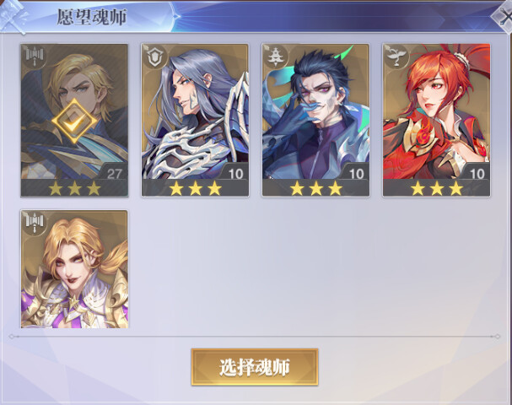This screenshot has width=512, height=405.
Task: Toggle the golden checkmark on the blonde man card
Action: pyautogui.click(x=74, y=121)
